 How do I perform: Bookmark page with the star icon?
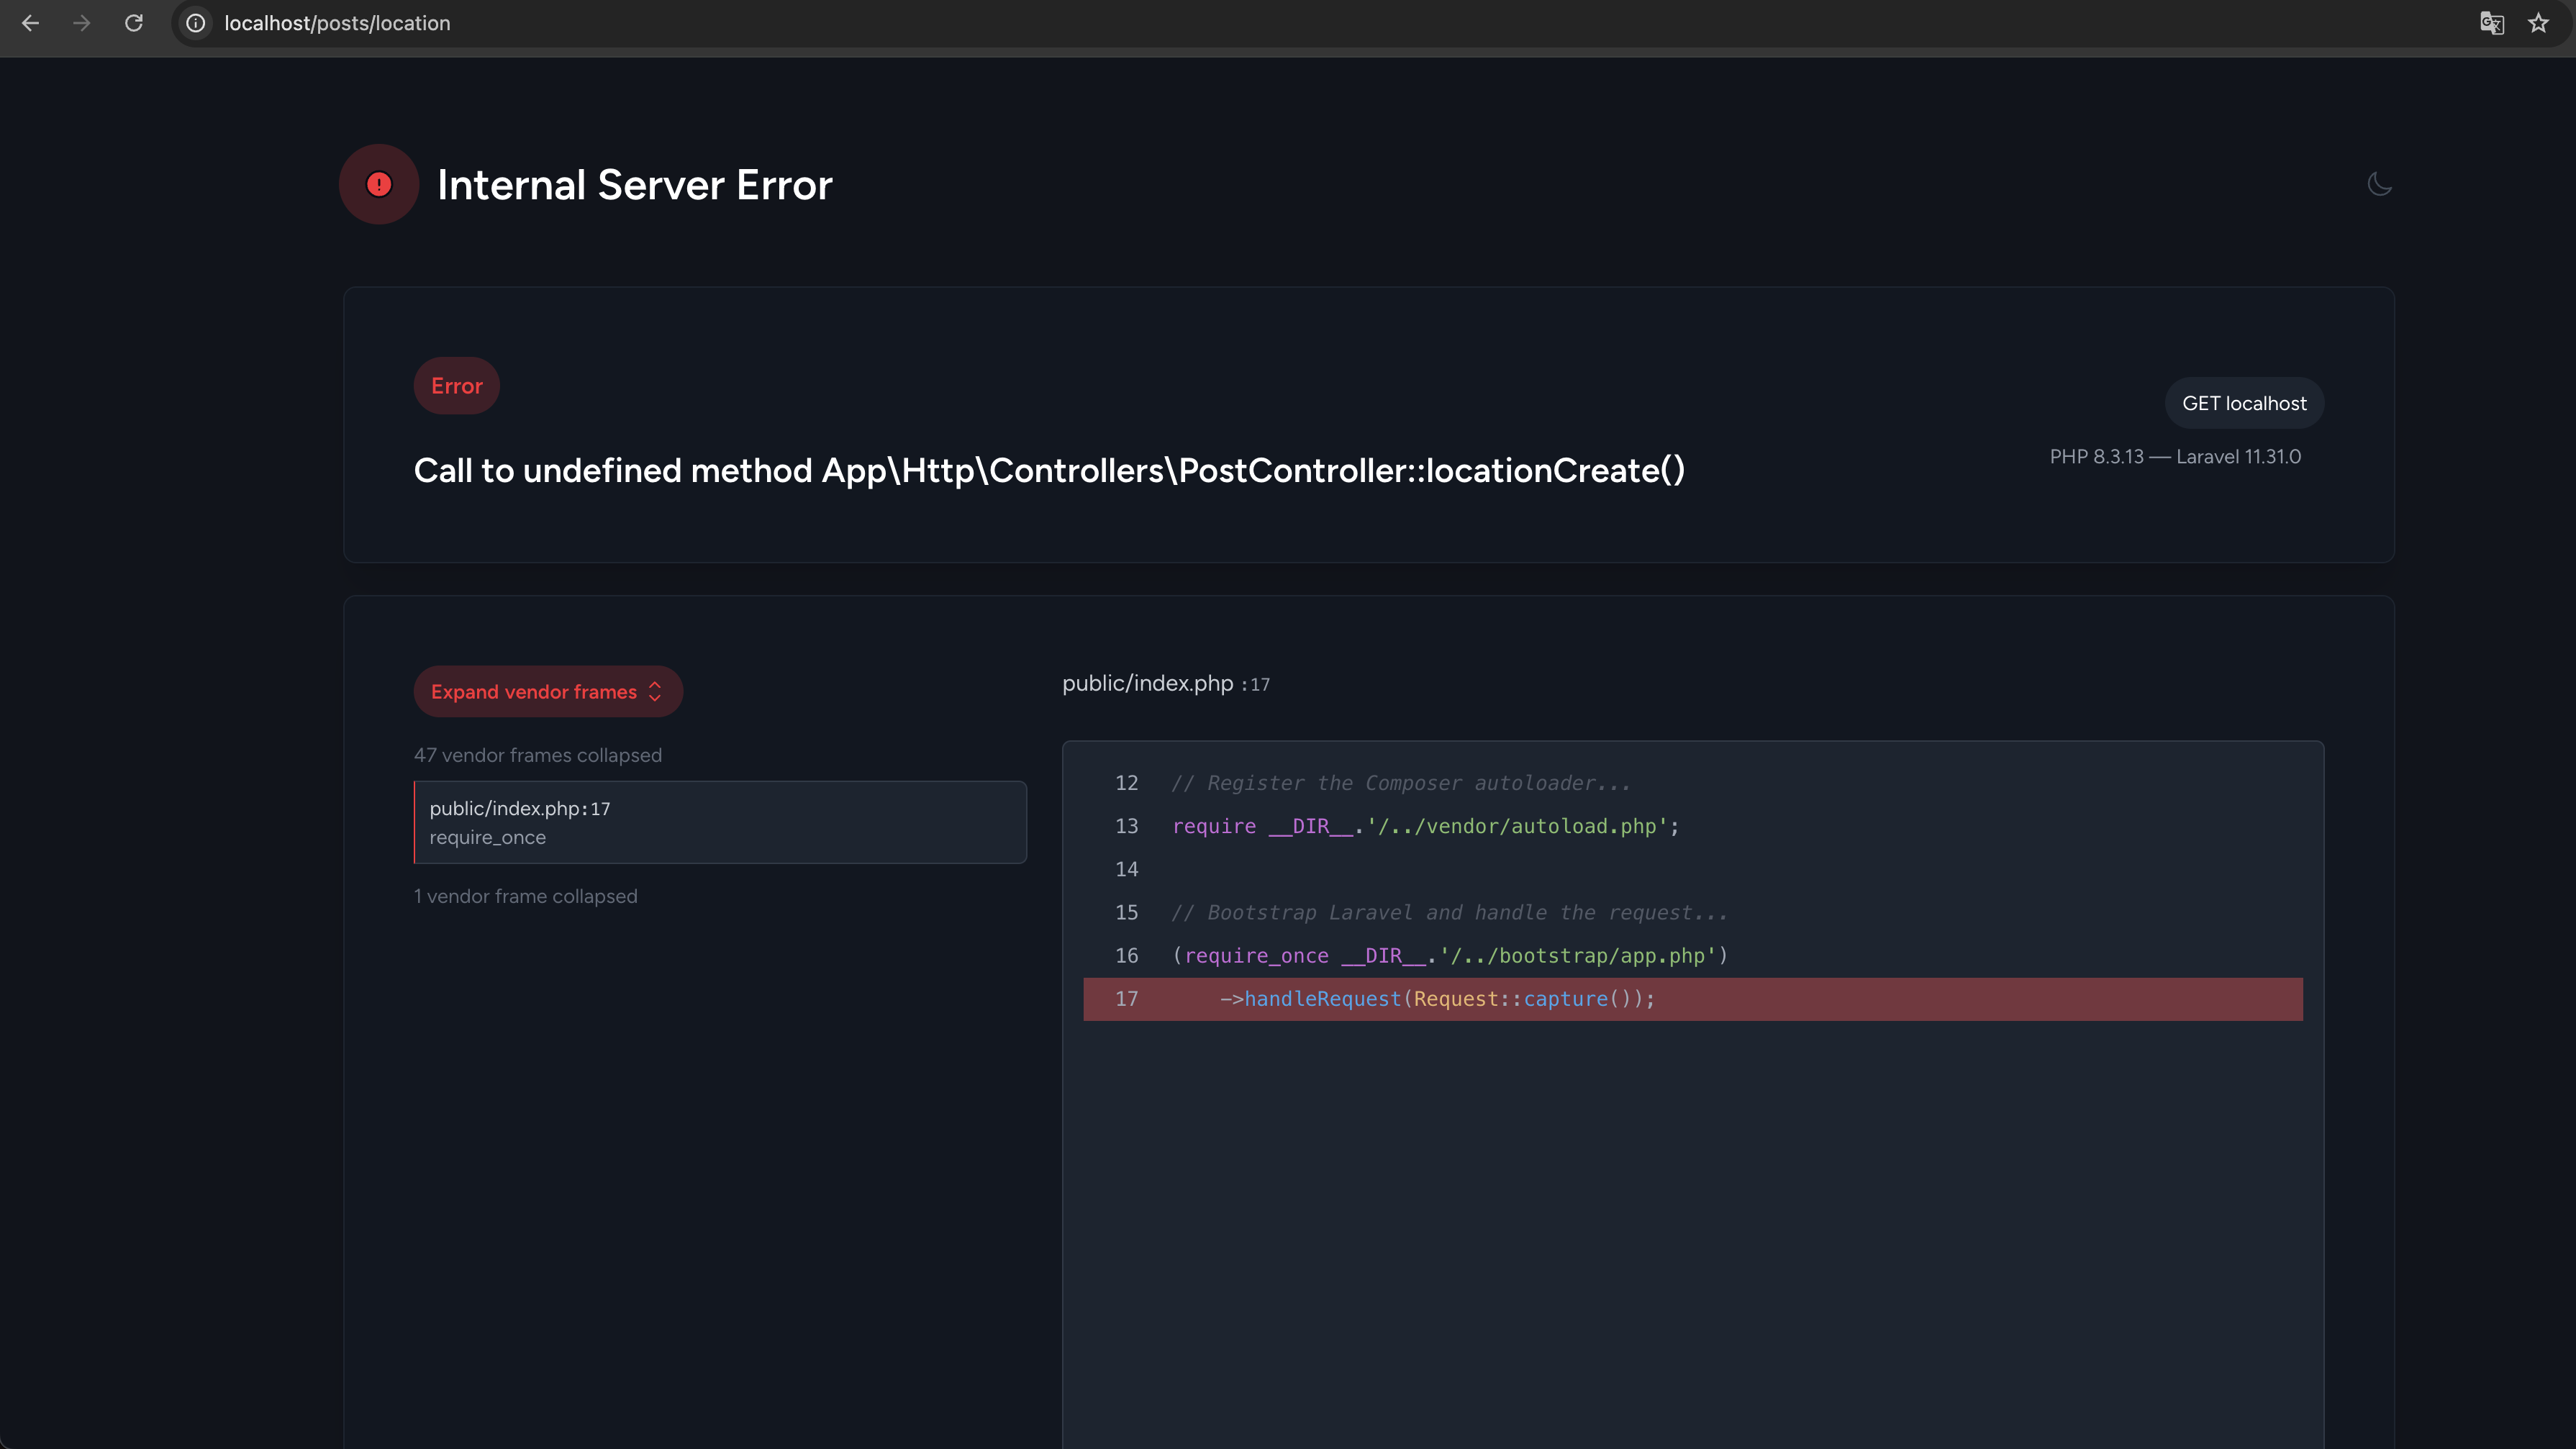pyautogui.click(x=2538, y=23)
